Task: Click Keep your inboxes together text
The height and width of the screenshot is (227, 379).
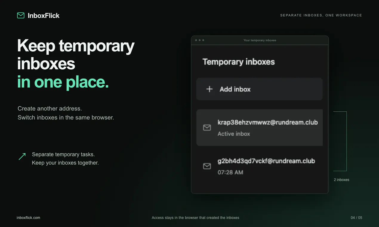Action: [65, 163]
